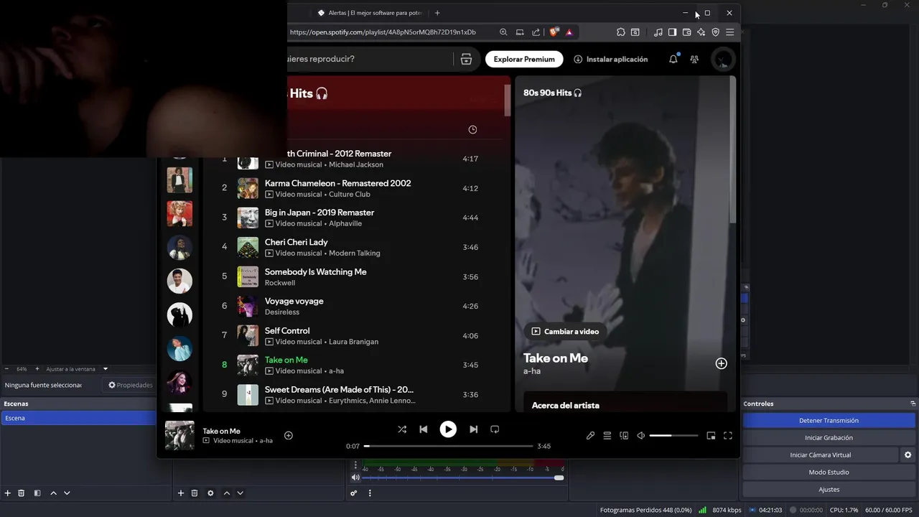919x517 pixels.
Task: Open the friends activity icon in Spotify
Action: 694,59
